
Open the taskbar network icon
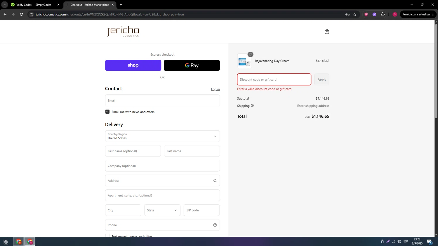coord(394,242)
